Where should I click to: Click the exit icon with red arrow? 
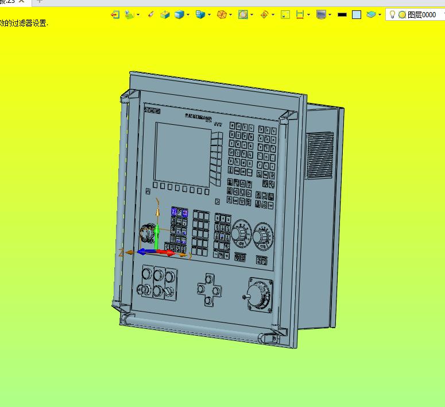pos(115,14)
